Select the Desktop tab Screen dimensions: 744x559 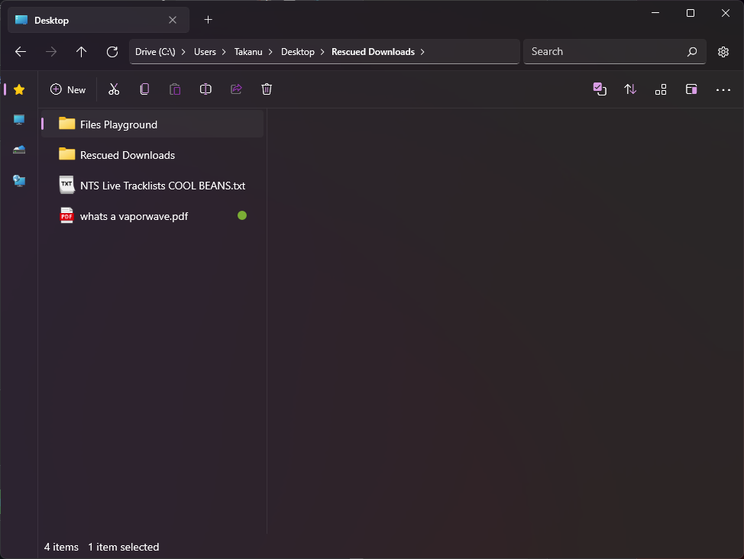pos(99,20)
